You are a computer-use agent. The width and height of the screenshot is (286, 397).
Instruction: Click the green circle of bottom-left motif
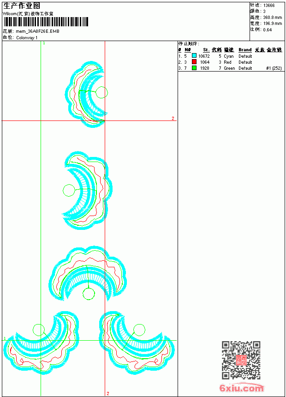(x=39, y=330)
